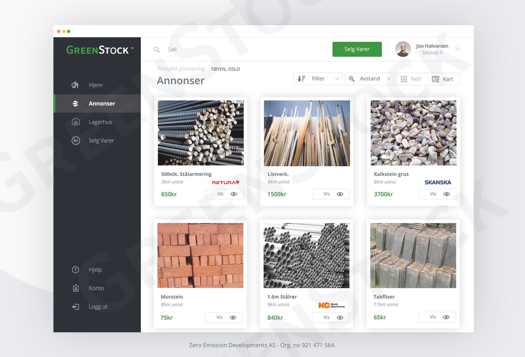525x357 pixels.
Task: Click the 650kr price
Action: (169, 194)
